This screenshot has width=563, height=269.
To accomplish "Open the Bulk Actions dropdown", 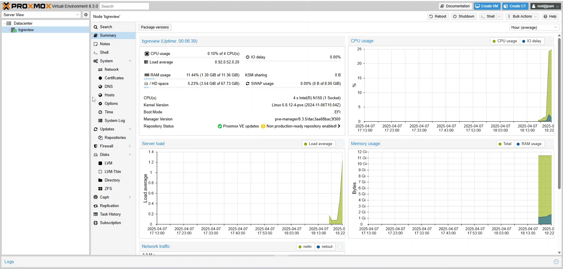I will click(523, 16).
